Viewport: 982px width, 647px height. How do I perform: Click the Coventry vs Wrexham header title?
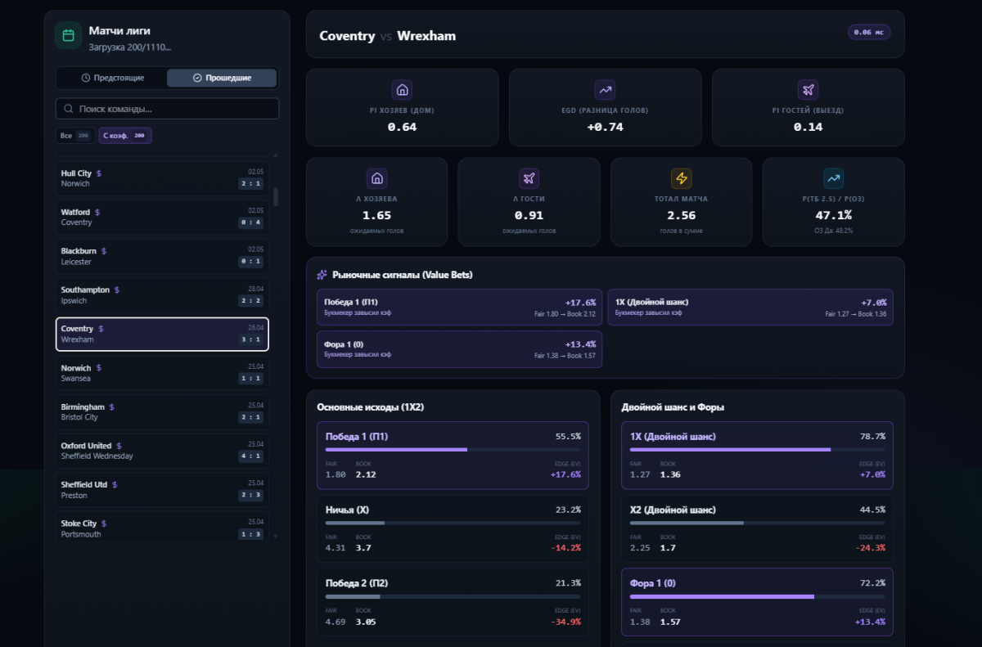click(x=387, y=36)
